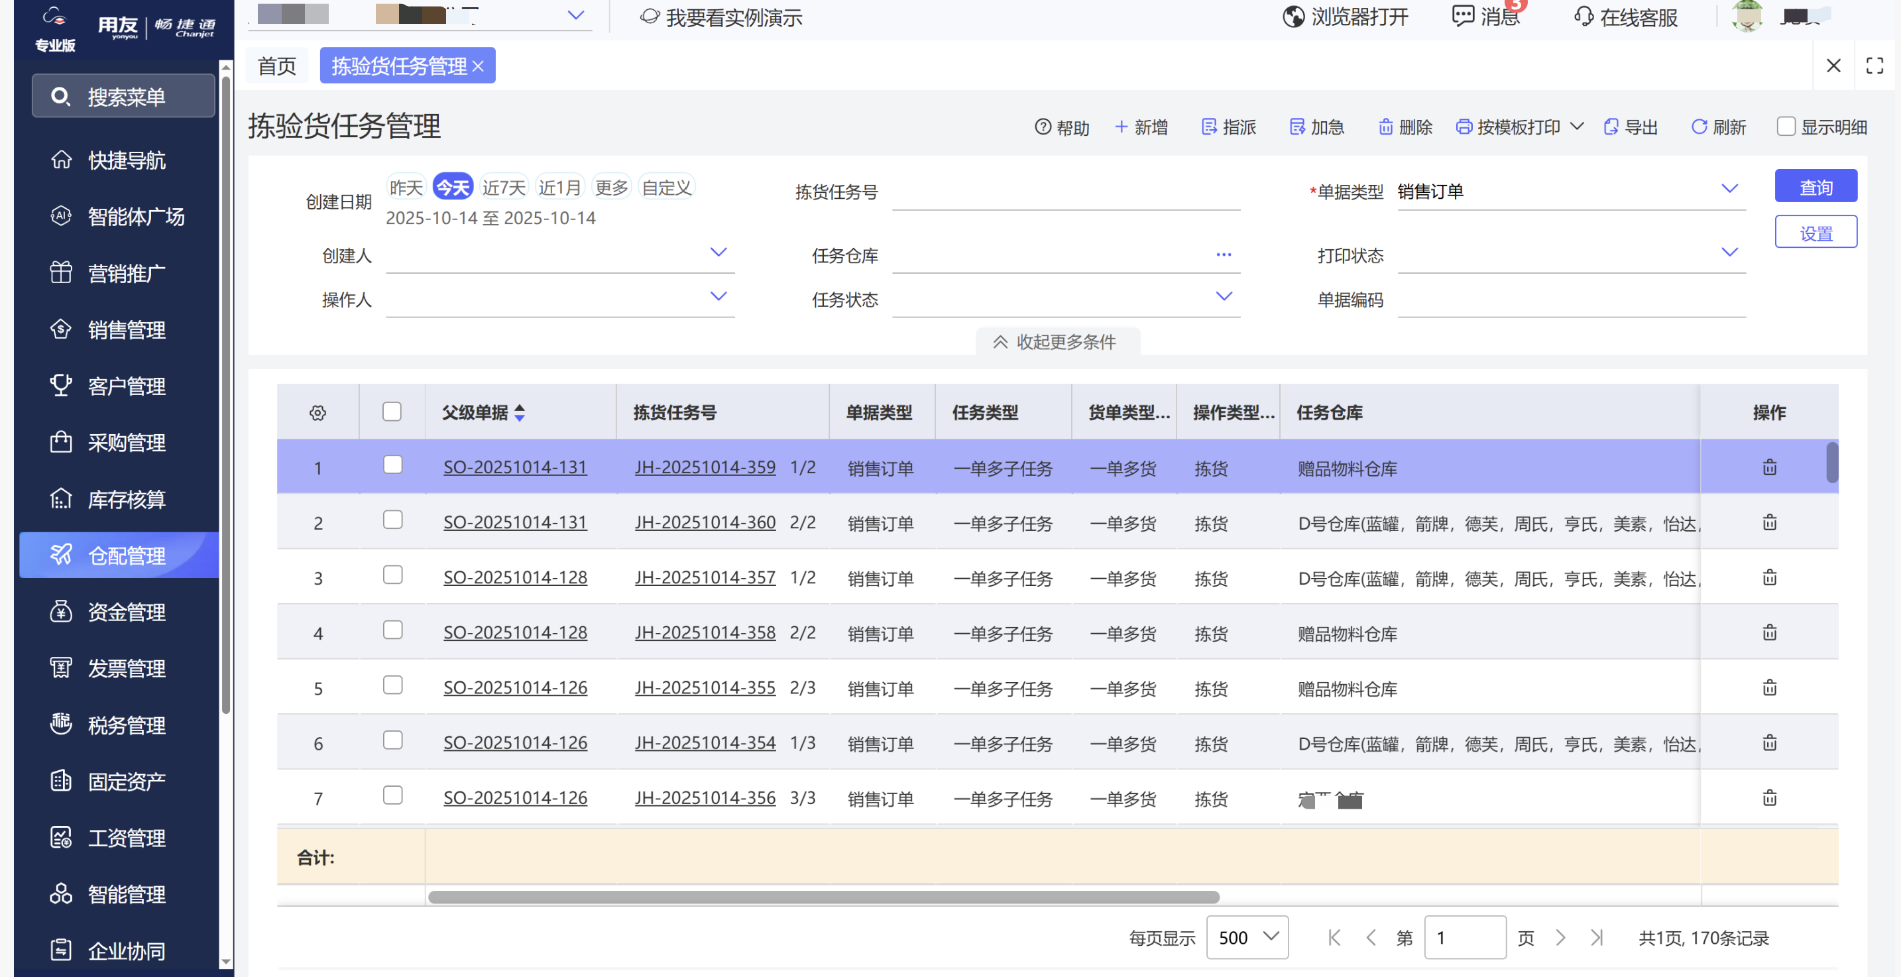This screenshot has width=1901, height=977.
Task: Click the 刷新 refresh icon
Action: pos(1698,127)
